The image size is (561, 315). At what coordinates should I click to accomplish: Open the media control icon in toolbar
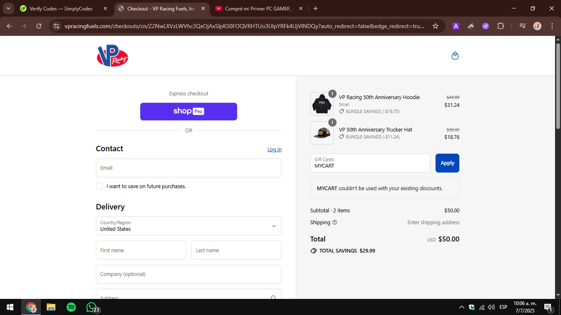click(522, 26)
